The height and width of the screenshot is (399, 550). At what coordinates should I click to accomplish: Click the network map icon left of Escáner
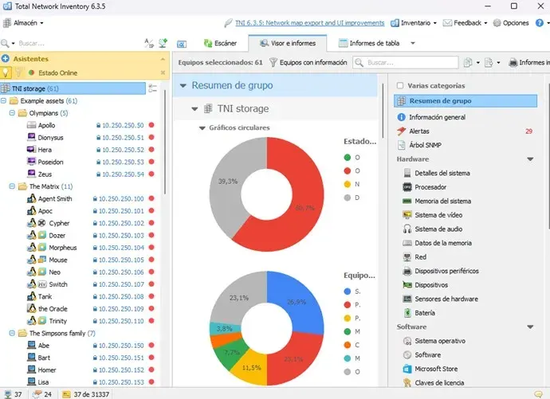tap(182, 44)
